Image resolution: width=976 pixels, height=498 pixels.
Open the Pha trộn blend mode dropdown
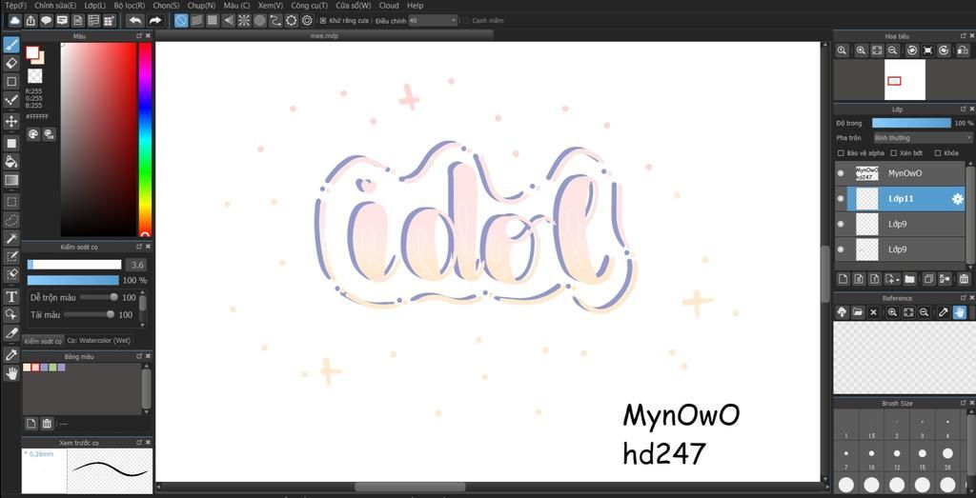point(923,137)
